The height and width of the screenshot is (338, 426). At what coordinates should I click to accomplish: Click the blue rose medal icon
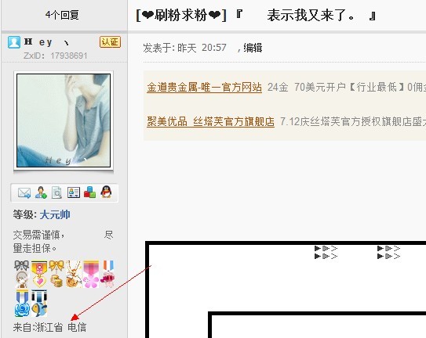click(22, 303)
